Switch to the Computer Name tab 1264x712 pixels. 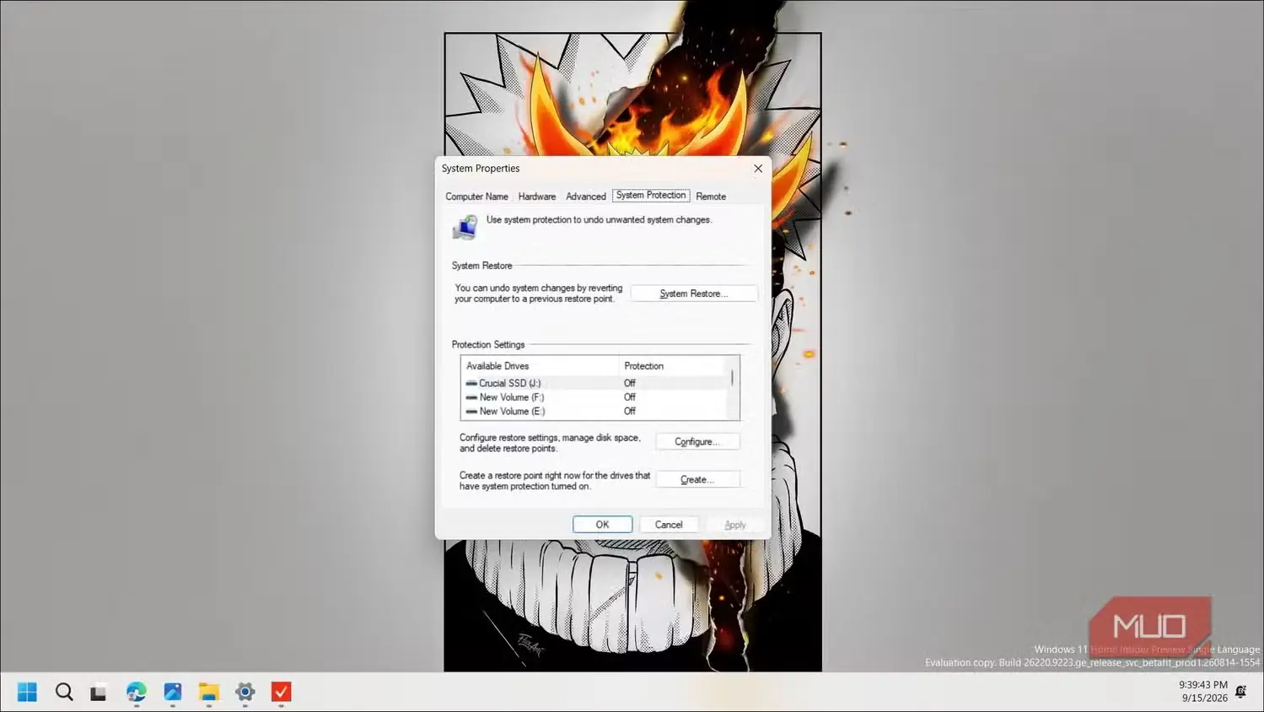point(476,197)
